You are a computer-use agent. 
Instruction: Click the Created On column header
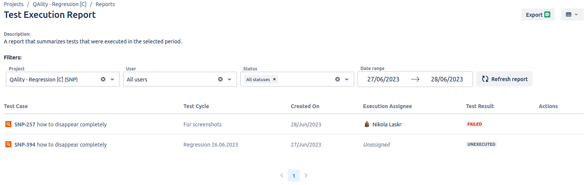tap(305, 106)
